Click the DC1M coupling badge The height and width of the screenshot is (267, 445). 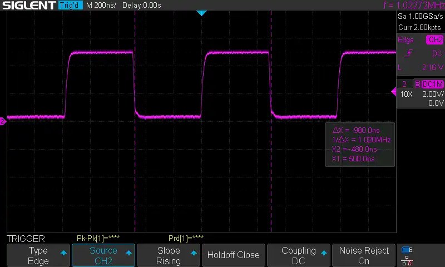pyautogui.click(x=433, y=84)
